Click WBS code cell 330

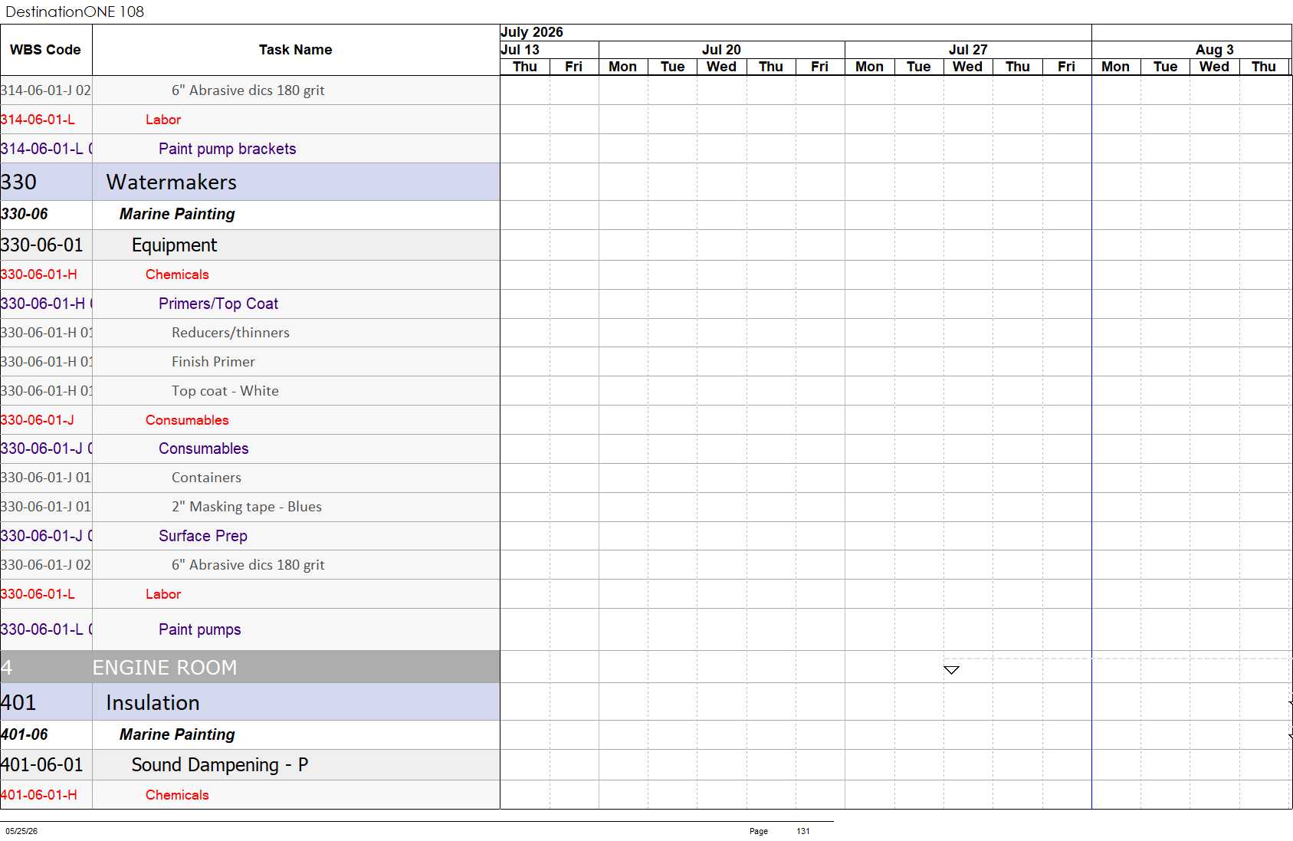point(46,182)
